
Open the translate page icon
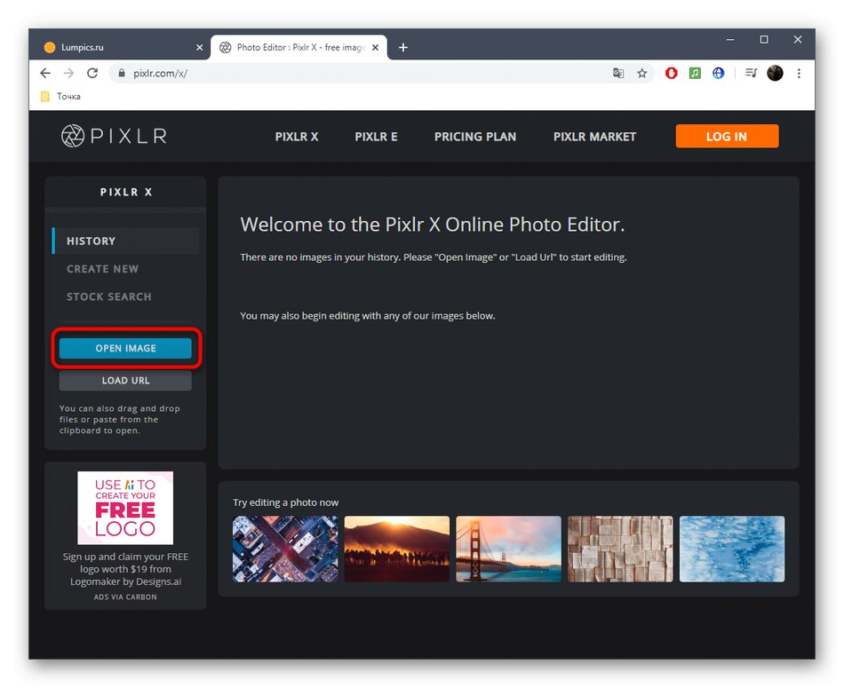pyautogui.click(x=618, y=73)
